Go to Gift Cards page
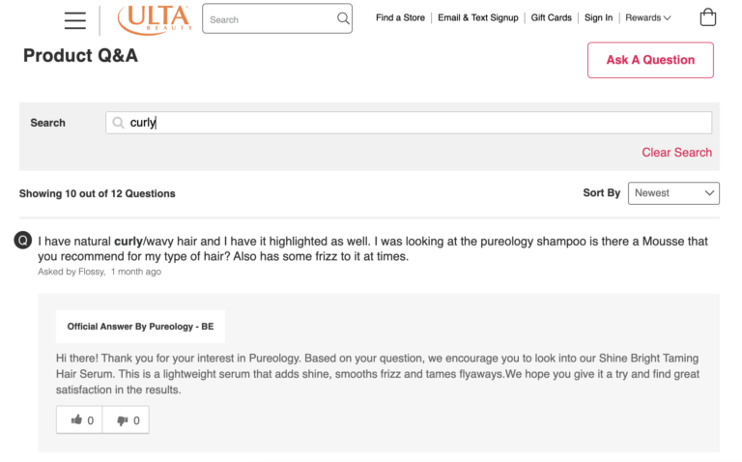This screenshot has height=462, width=742. pos(552,17)
